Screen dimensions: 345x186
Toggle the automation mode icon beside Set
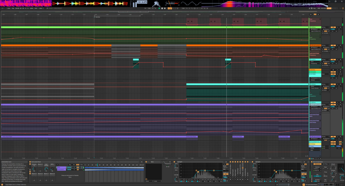point(315,14)
